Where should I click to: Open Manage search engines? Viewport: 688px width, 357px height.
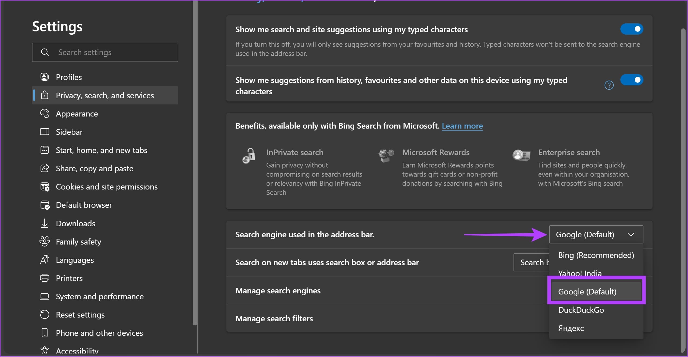pyautogui.click(x=278, y=290)
